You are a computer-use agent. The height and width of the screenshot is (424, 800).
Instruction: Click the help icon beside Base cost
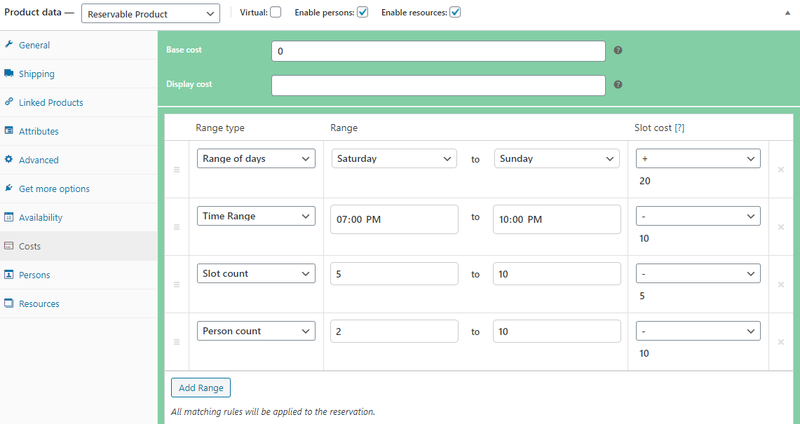(618, 50)
